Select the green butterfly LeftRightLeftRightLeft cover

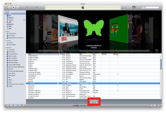coord(94,28)
